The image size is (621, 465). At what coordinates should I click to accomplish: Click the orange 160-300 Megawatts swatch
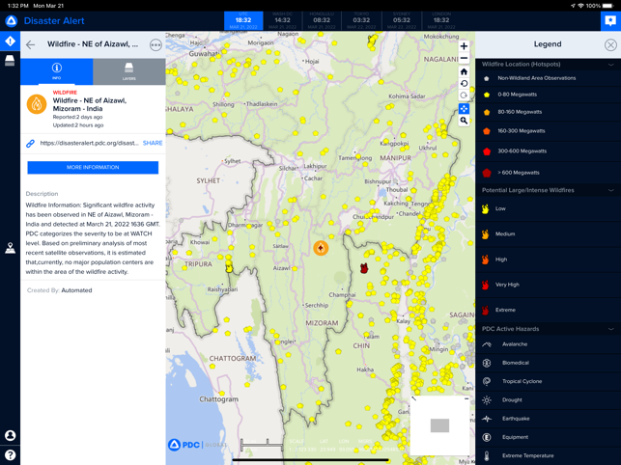pyautogui.click(x=487, y=131)
